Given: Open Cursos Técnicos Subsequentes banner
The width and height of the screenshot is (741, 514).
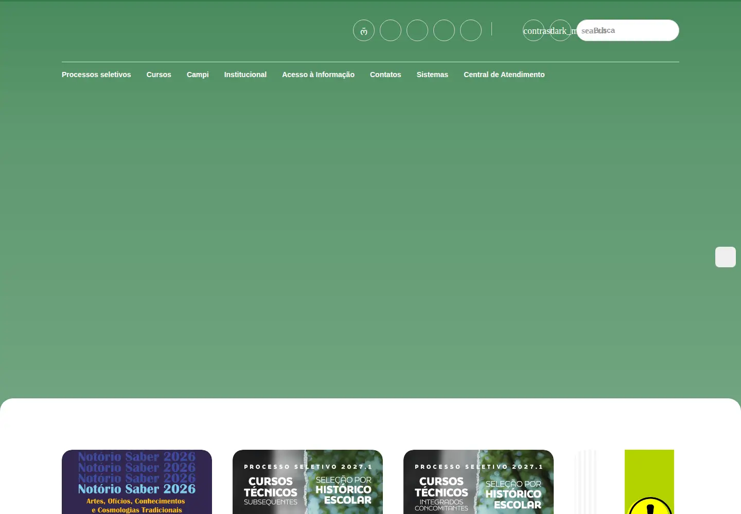Looking at the screenshot, I should (x=308, y=482).
